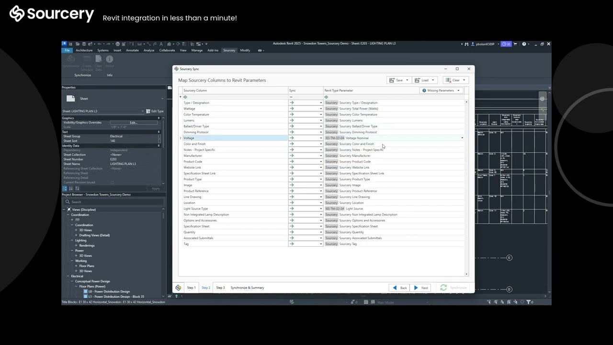Open the Save button dropdown
The image size is (613, 345).
407,80
